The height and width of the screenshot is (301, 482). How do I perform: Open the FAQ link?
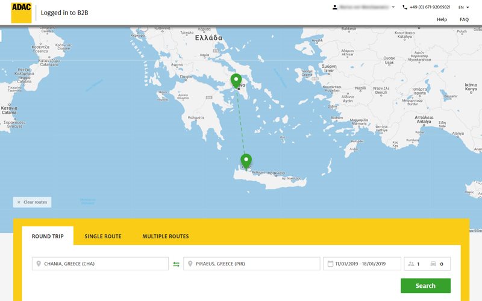click(x=464, y=19)
